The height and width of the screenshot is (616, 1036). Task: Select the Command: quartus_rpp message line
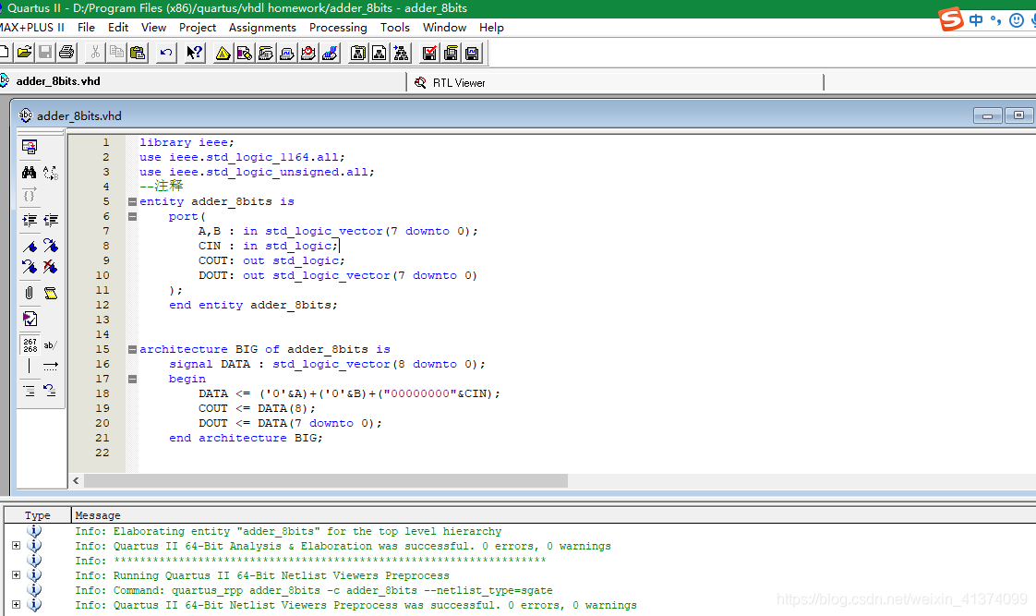(x=313, y=590)
